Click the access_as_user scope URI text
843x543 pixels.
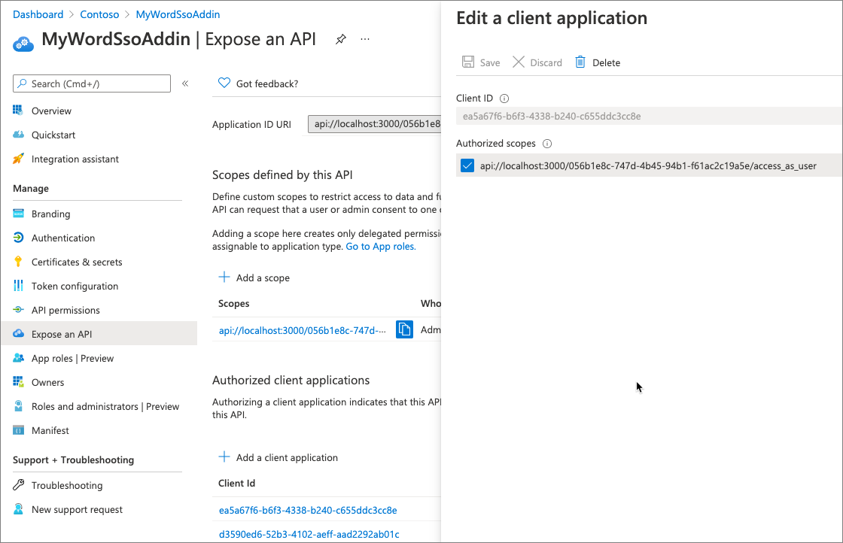[x=648, y=166]
